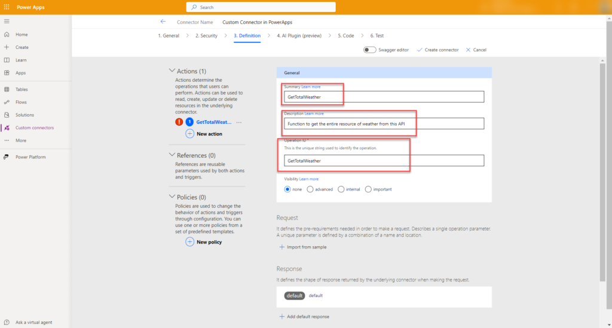Open the app launcher waffle icon
612x328 pixels.
[7, 7]
